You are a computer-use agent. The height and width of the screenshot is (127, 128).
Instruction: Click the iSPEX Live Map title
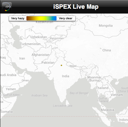coord(76,7)
